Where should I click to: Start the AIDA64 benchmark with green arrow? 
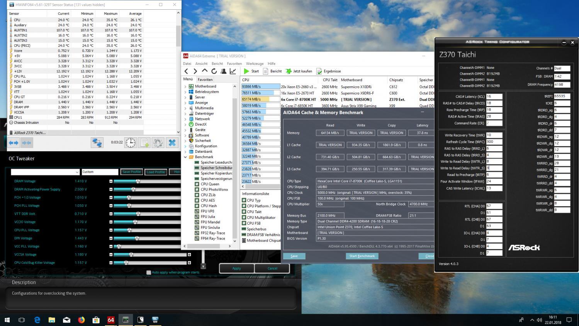[251, 71]
